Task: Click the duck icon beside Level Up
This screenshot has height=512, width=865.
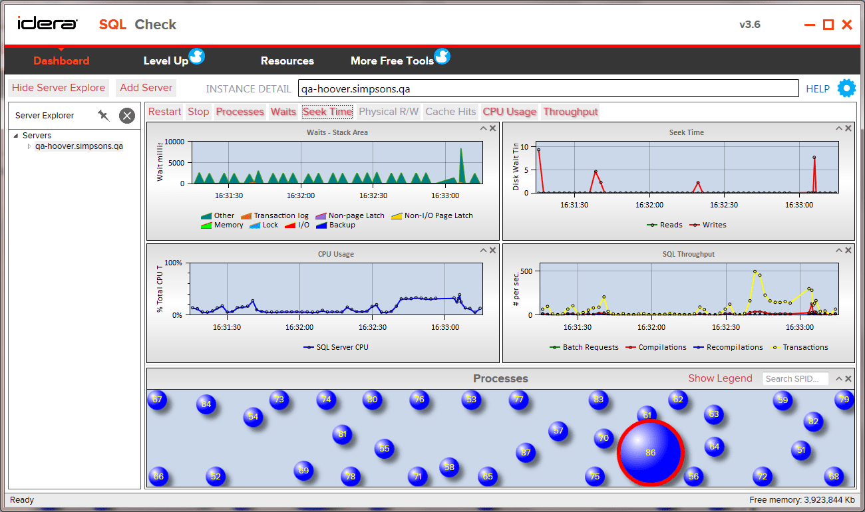Action: coord(198,57)
